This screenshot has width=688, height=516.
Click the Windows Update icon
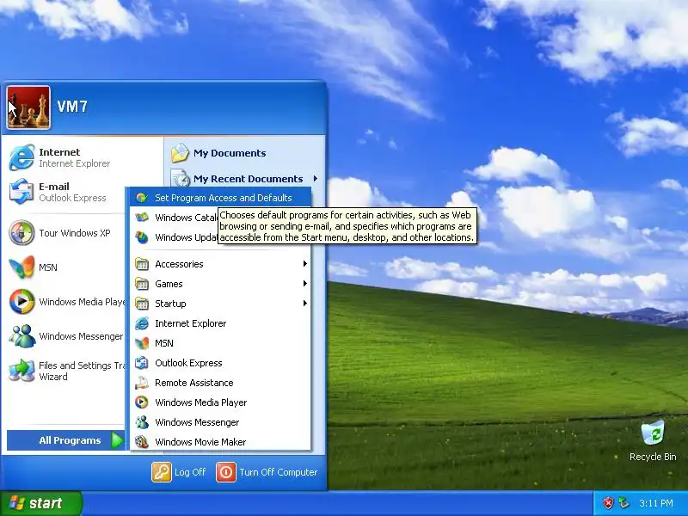pos(141,237)
